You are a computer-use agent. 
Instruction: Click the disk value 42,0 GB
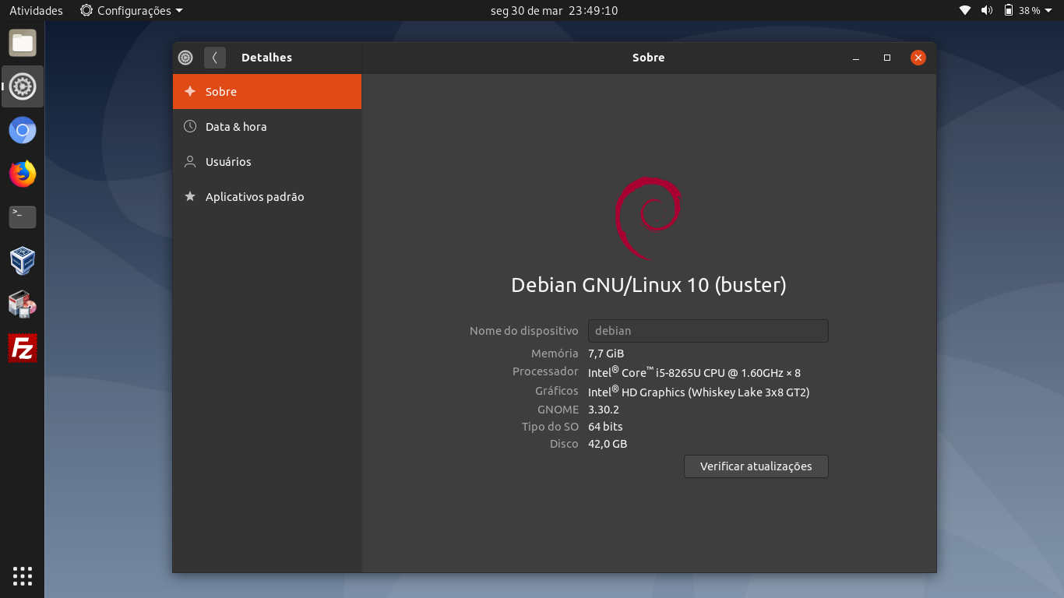[x=608, y=444]
